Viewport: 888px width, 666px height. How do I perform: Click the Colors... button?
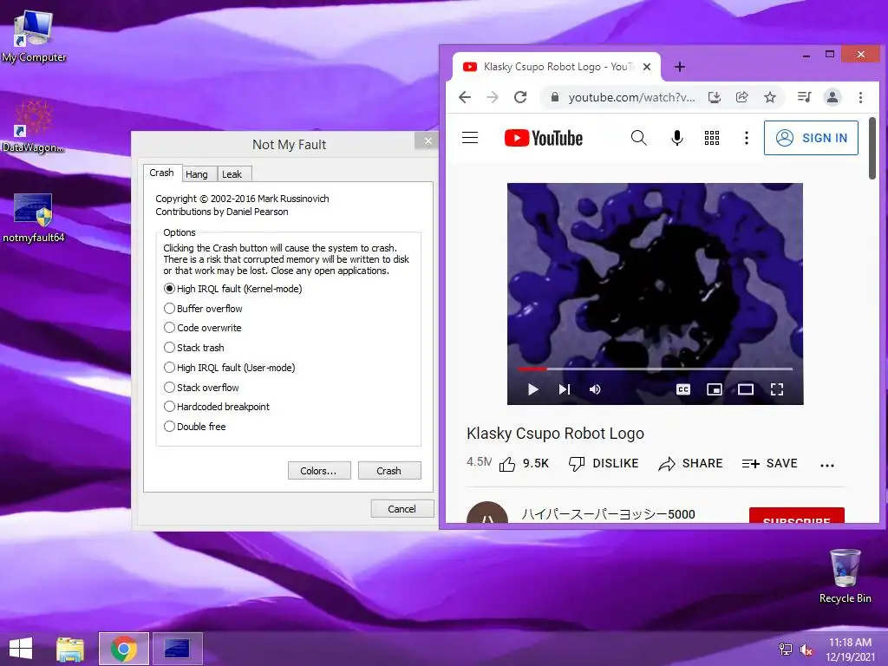[x=319, y=471]
